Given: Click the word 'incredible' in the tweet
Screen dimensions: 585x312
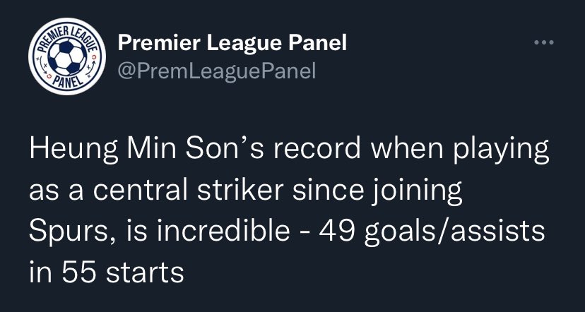Looking at the screenshot, I should 223,231.
